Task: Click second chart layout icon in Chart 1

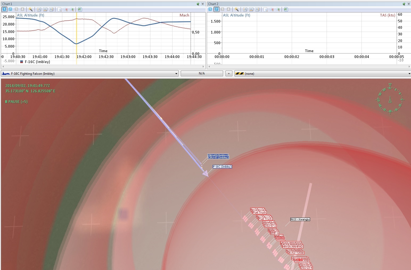Action: tap(45, 9)
